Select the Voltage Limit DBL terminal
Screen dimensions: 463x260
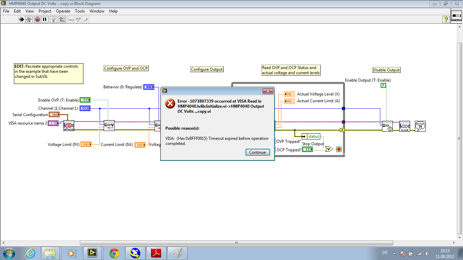86,144
